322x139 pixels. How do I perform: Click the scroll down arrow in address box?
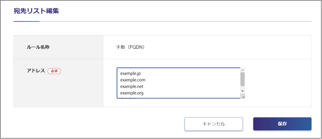[x=242, y=91]
